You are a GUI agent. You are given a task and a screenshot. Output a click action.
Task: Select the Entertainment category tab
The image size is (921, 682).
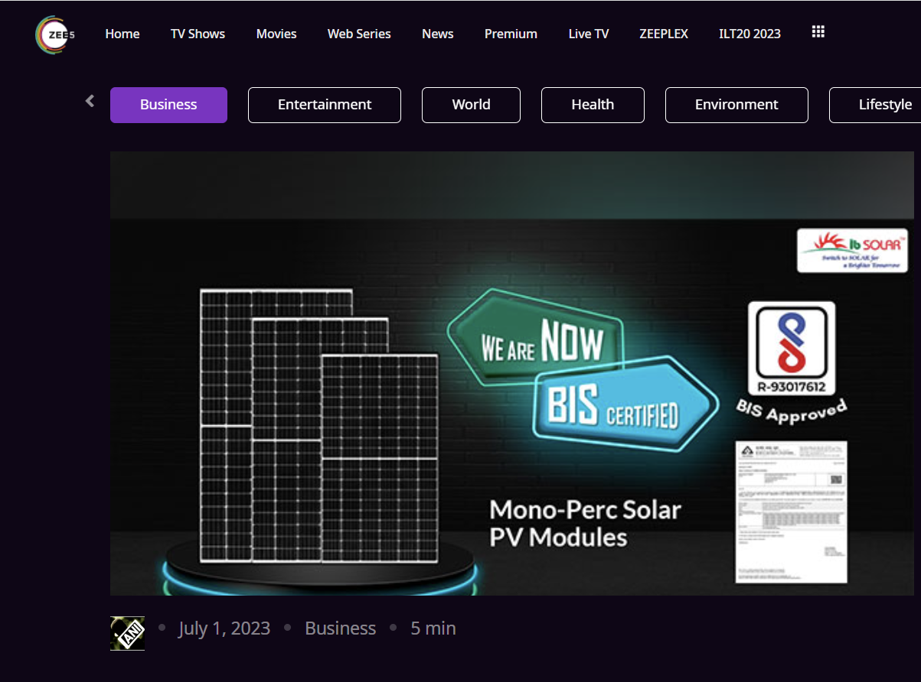click(x=325, y=105)
